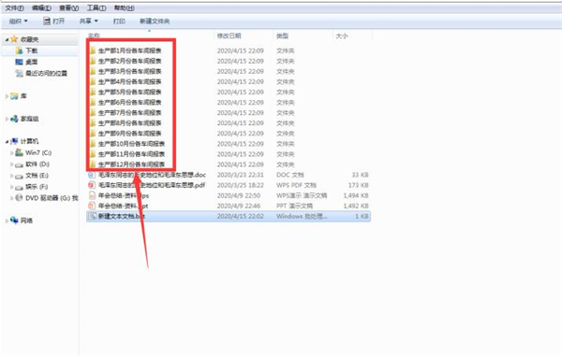562x356 pixels.
Task: Select folder icon of 生产部4月份各车间报表
Action: [x=93, y=81]
